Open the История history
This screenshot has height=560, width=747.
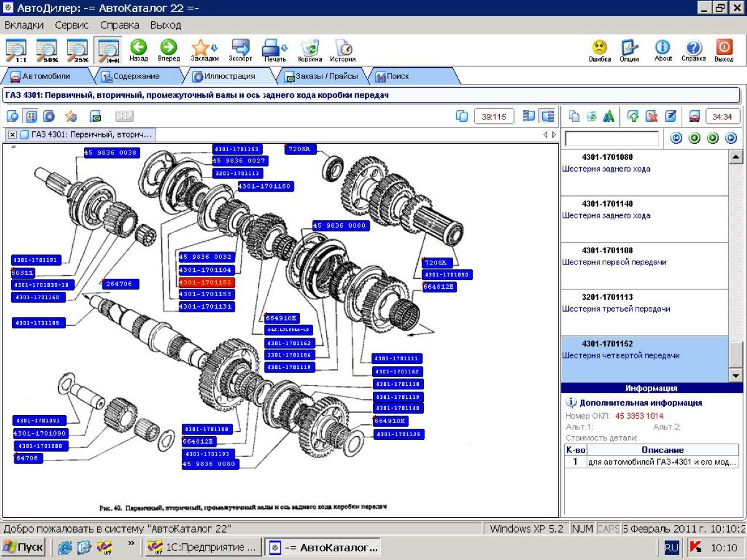[x=343, y=50]
